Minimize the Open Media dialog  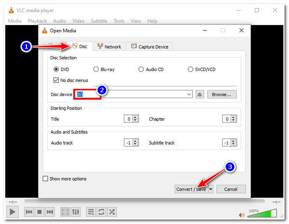pos(205,30)
